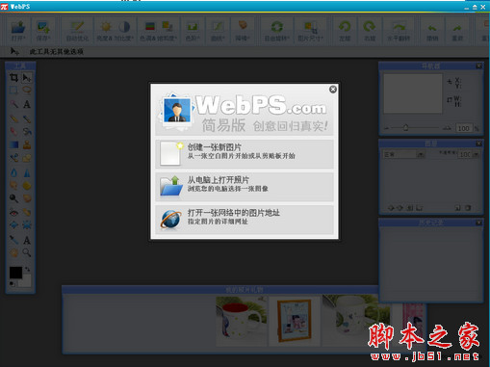490x367 pixels.
Task: Select the Move tool in the tools panel
Action: point(27,78)
